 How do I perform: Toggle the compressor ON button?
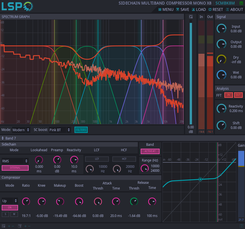[x=10, y=208]
